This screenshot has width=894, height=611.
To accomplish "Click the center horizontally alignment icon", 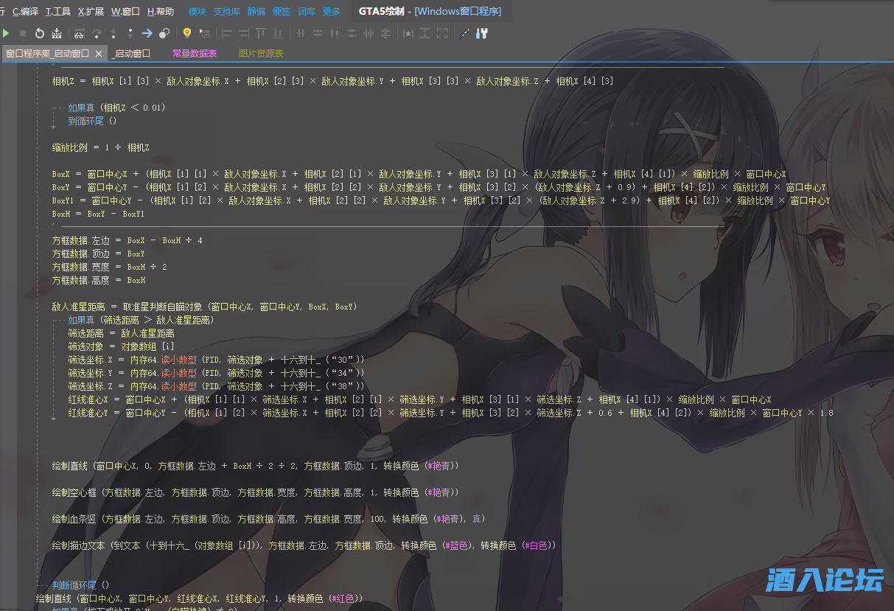I will click(x=300, y=33).
